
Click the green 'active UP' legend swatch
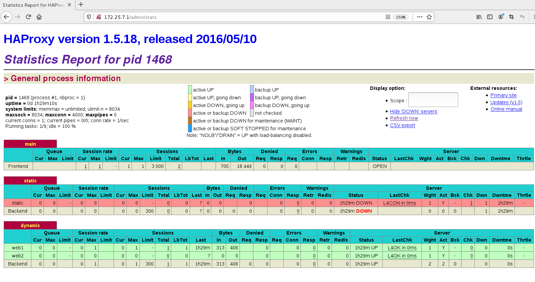pos(190,90)
